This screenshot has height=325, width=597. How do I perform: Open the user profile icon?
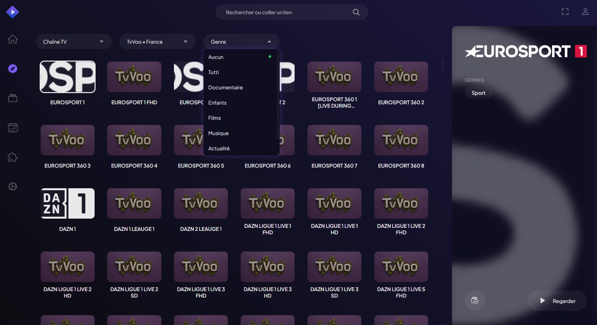585,12
